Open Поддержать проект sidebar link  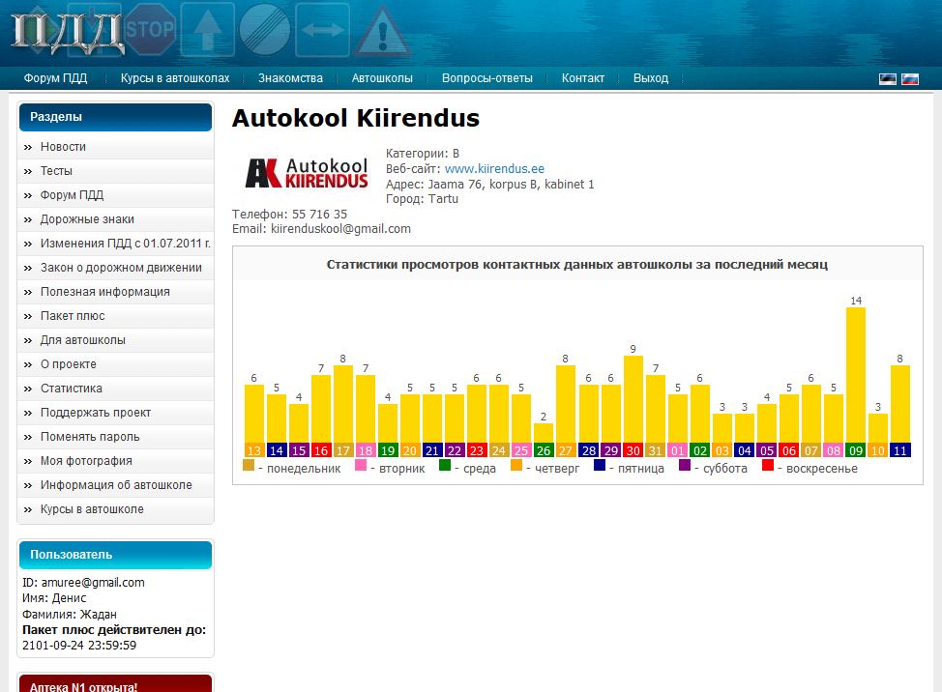(x=115, y=413)
